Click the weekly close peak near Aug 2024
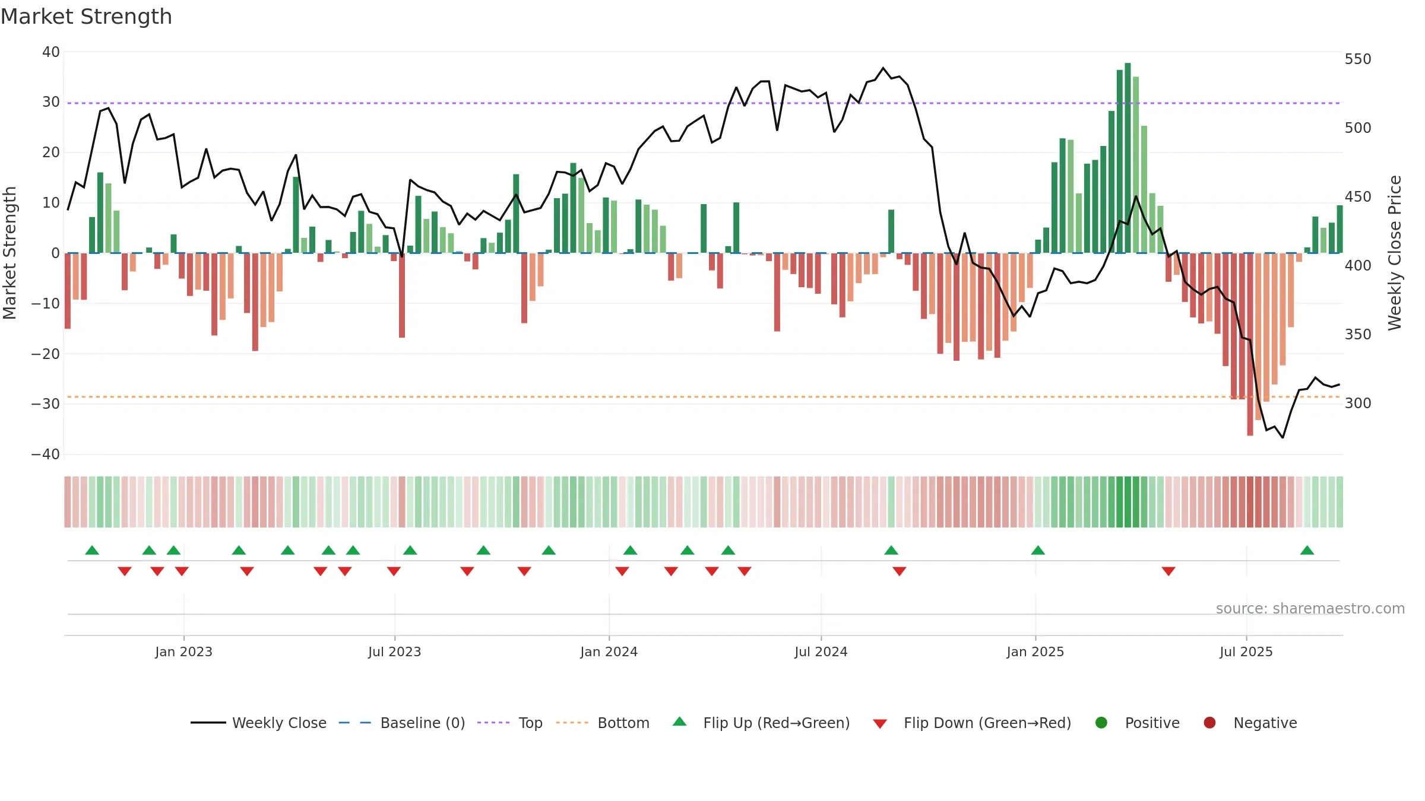The height and width of the screenshot is (801, 1425). (x=883, y=68)
